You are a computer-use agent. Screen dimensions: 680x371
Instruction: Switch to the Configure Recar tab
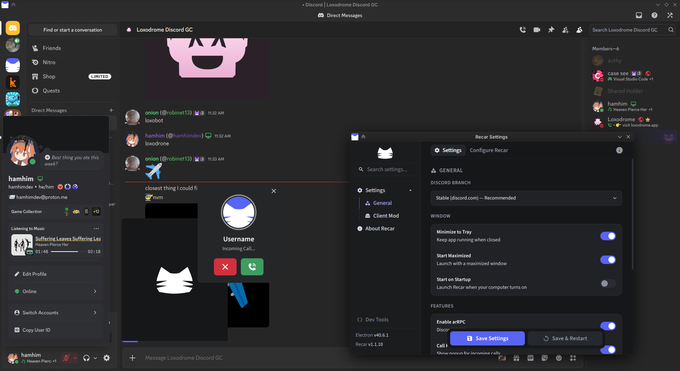(x=489, y=150)
